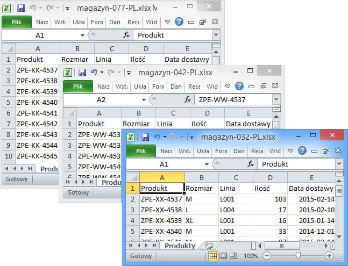Click the insert function fx button in magazyn-032-PL

click(x=249, y=164)
